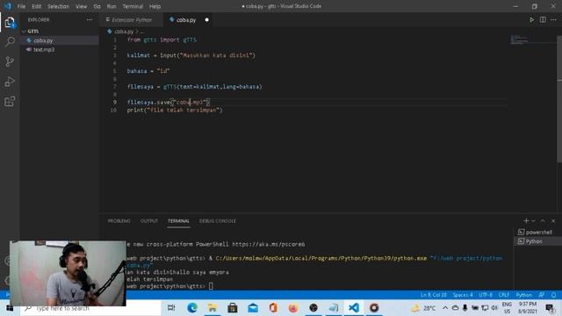Open the Help menu
Screen dimensions: 562x316
(155, 6)
